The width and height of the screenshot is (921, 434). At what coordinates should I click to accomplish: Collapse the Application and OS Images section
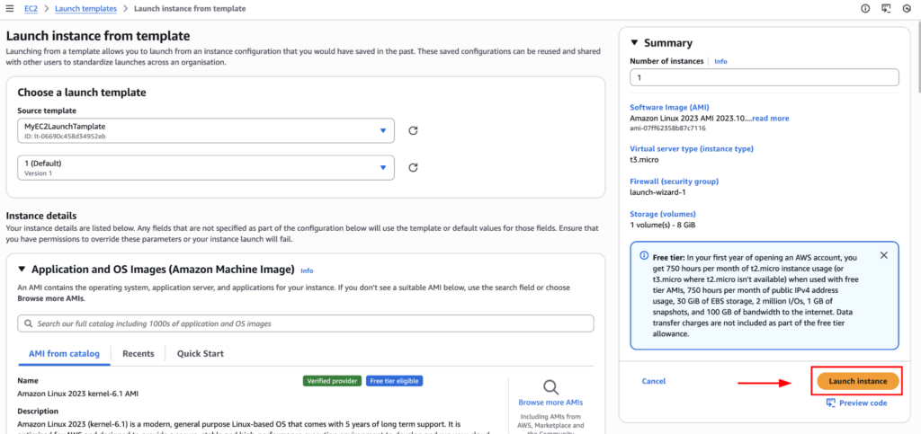[x=22, y=270]
